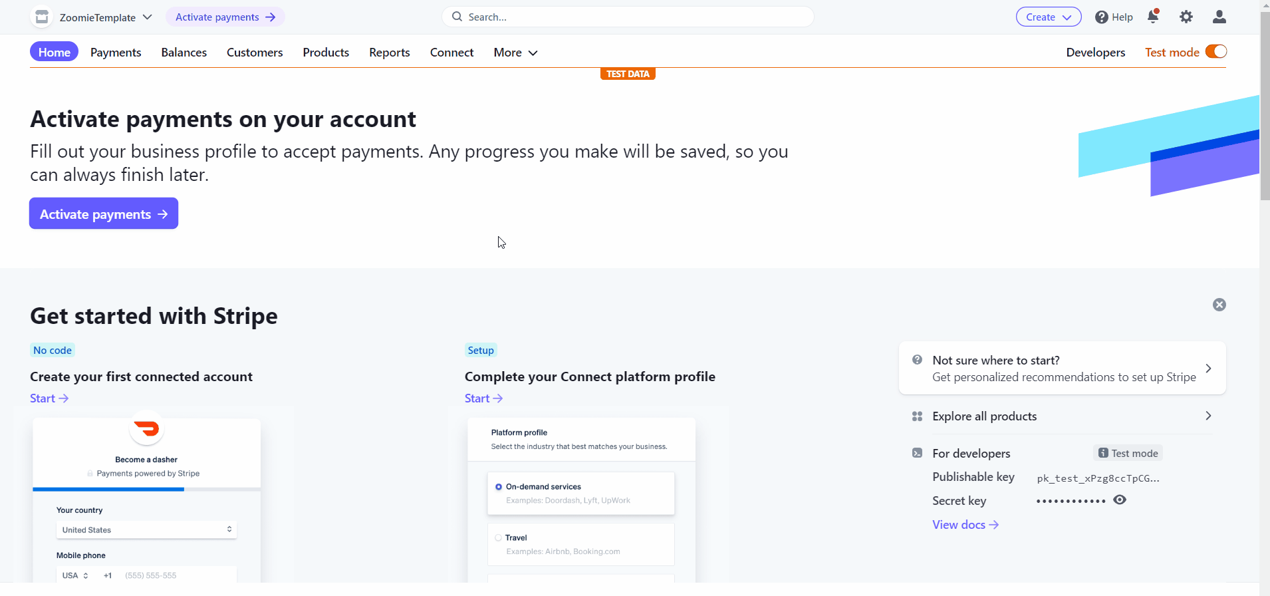This screenshot has height=596, width=1270.
Task: Expand the More navigation menu
Action: 515,53
